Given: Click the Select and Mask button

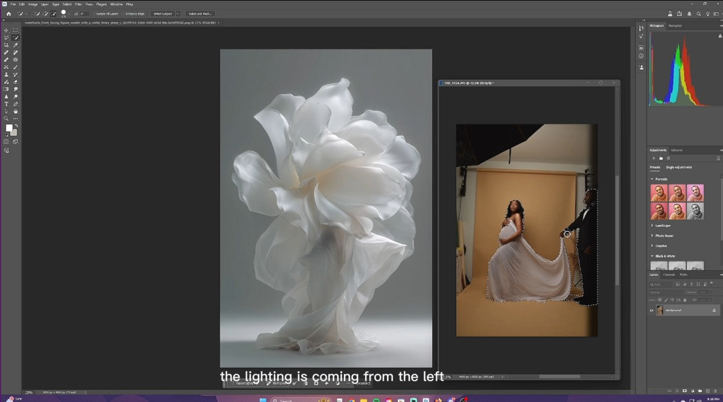Looking at the screenshot, I should click(x=200, y=13).
